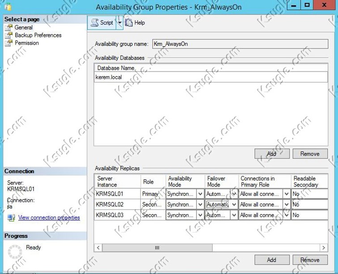Select the KRMSQL01 server instance cell
338x274 pixels.
tap(118, 194)
